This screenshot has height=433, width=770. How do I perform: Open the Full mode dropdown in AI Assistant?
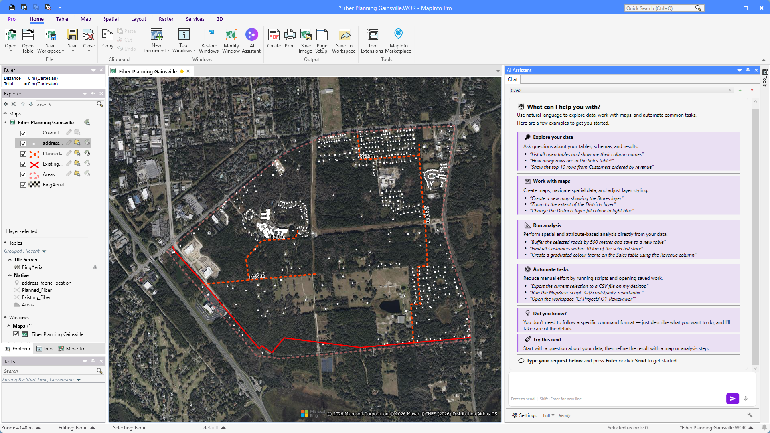click(x=549, y=415)
